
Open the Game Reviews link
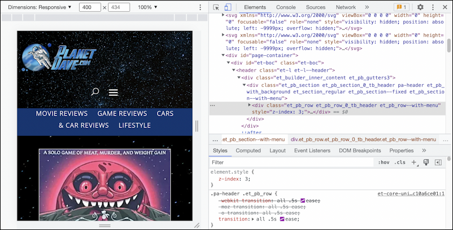pos(122,113)
